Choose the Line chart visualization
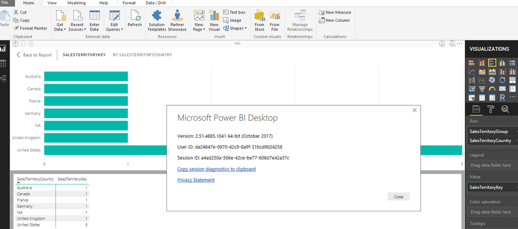 (x=472, y=71)
